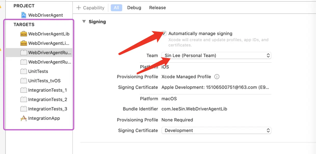Viewport: 316px width, 154px height.
Task: Open the Signing Certificate Development dropdown
Action: [216, 130]
